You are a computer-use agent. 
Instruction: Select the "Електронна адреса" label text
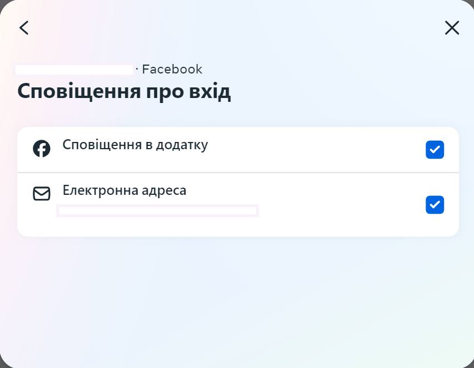pos(124,190)
